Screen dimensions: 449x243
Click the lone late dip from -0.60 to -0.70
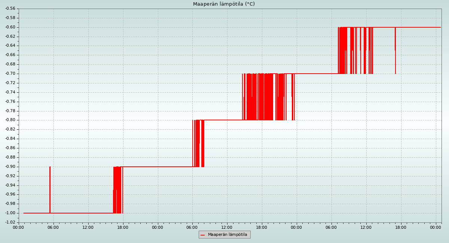tap(395, 56)
